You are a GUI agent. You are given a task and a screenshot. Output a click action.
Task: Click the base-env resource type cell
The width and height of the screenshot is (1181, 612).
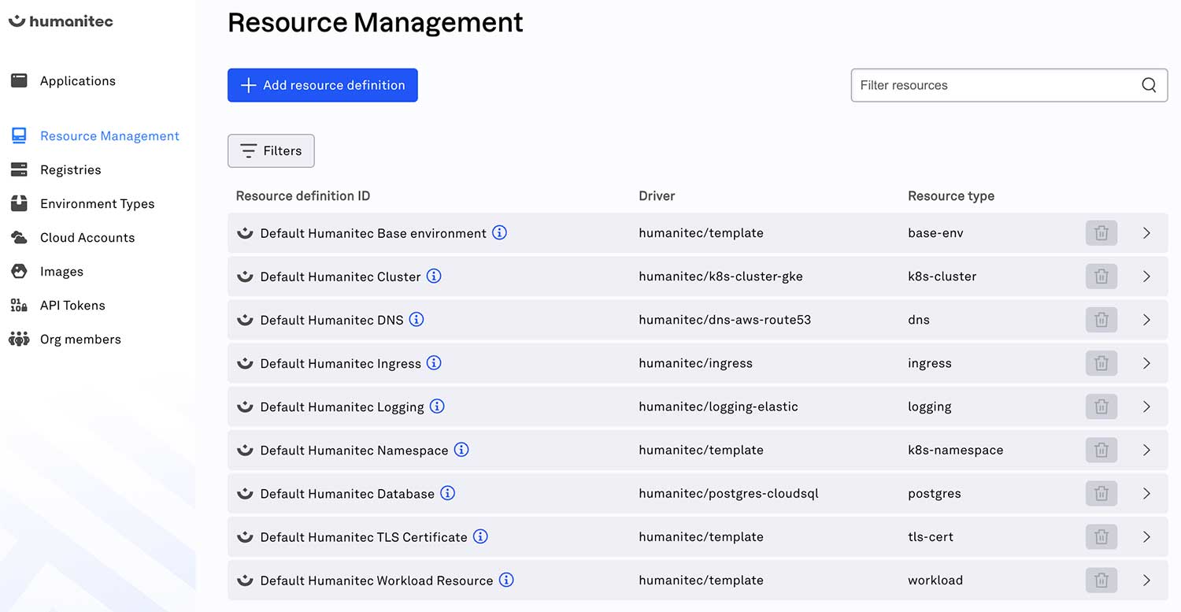click(x=935, y=233)
